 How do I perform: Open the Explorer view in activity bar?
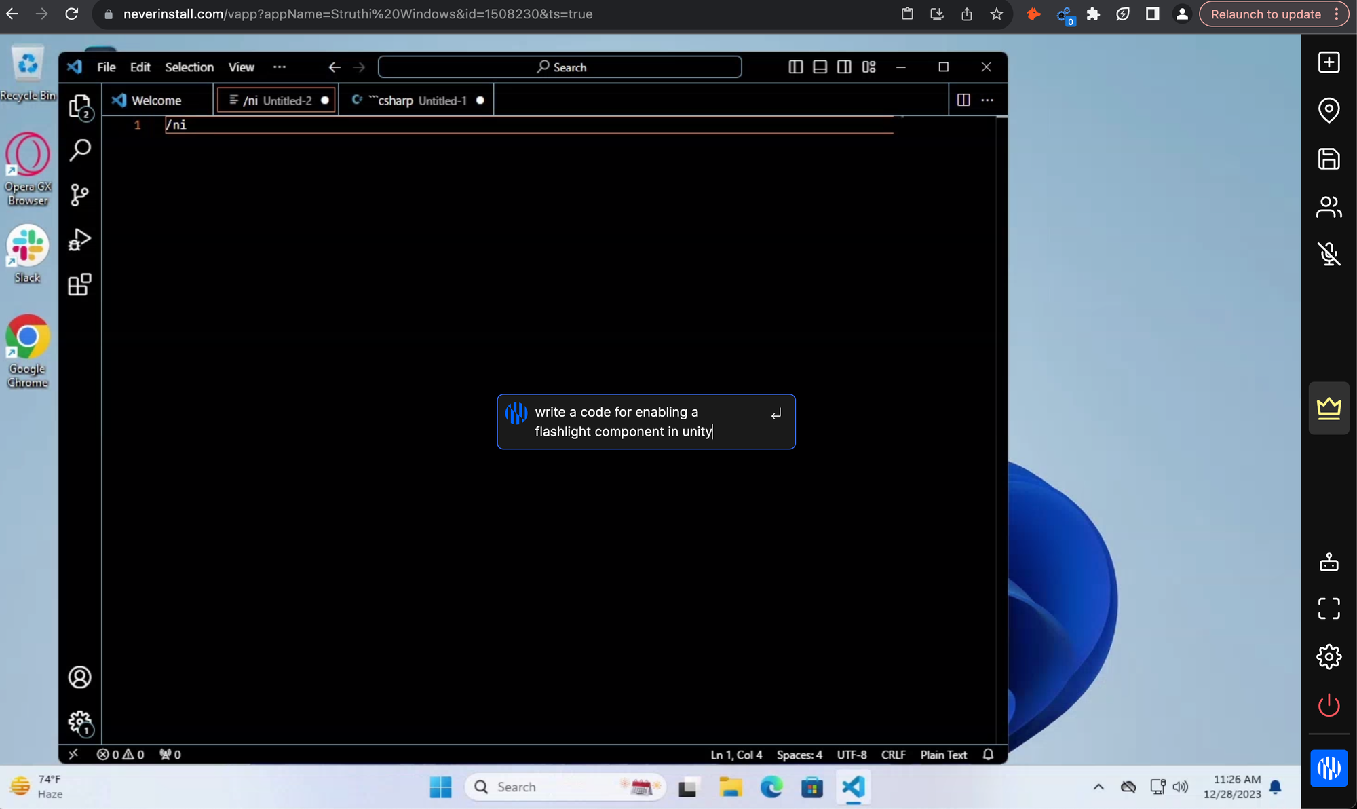click(79, 107)
